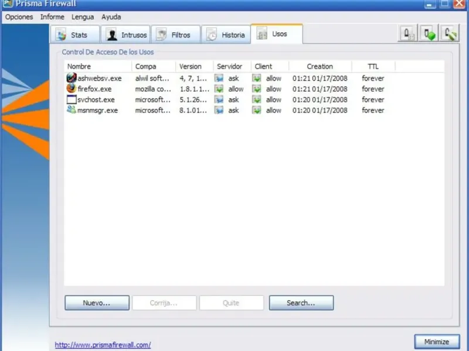Image resolution: width=469 pixels, height=351 pixels.
Task: Click the Corrija... button
Action: [x=164, y=303]
